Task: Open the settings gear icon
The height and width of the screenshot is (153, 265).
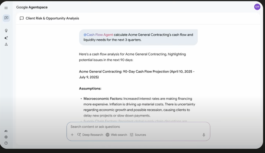Action: (x=6, y=137)
